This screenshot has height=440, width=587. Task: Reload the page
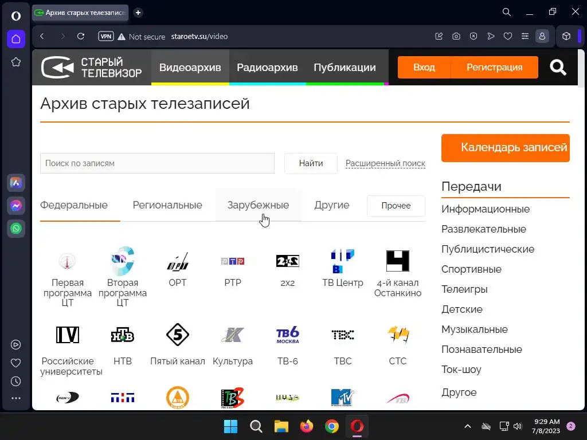tap(80, 36)
